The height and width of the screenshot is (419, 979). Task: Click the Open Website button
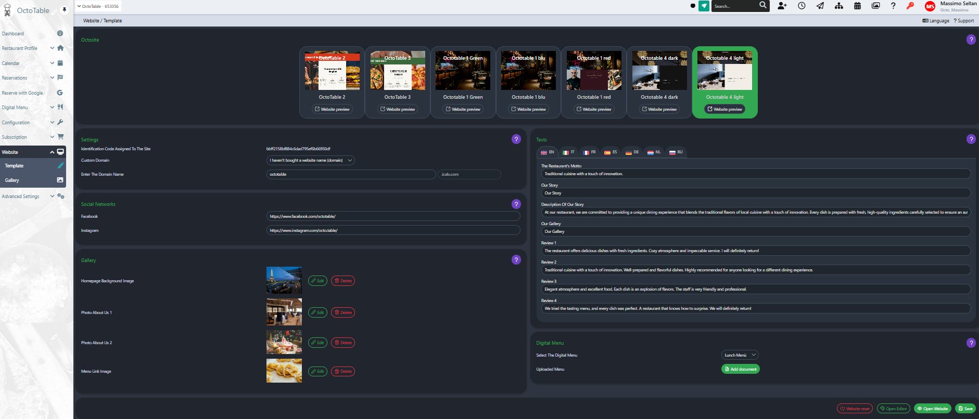tap(933, 409)
